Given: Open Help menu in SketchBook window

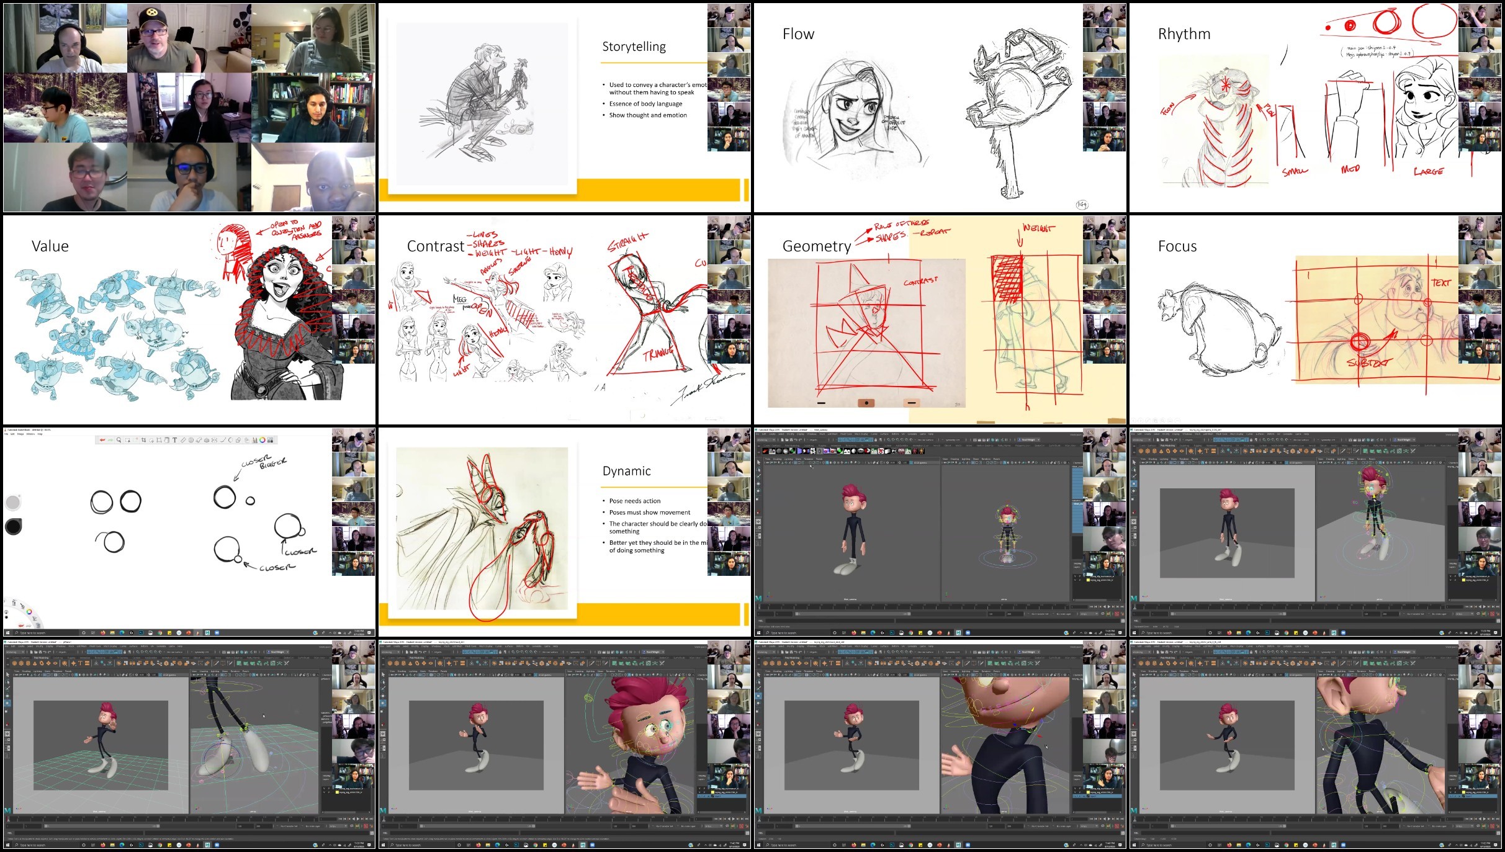Looking at the screenshot, I should 40,434.
